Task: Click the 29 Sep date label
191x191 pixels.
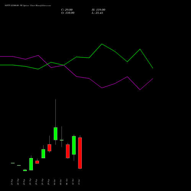Action: click(49, 182)
